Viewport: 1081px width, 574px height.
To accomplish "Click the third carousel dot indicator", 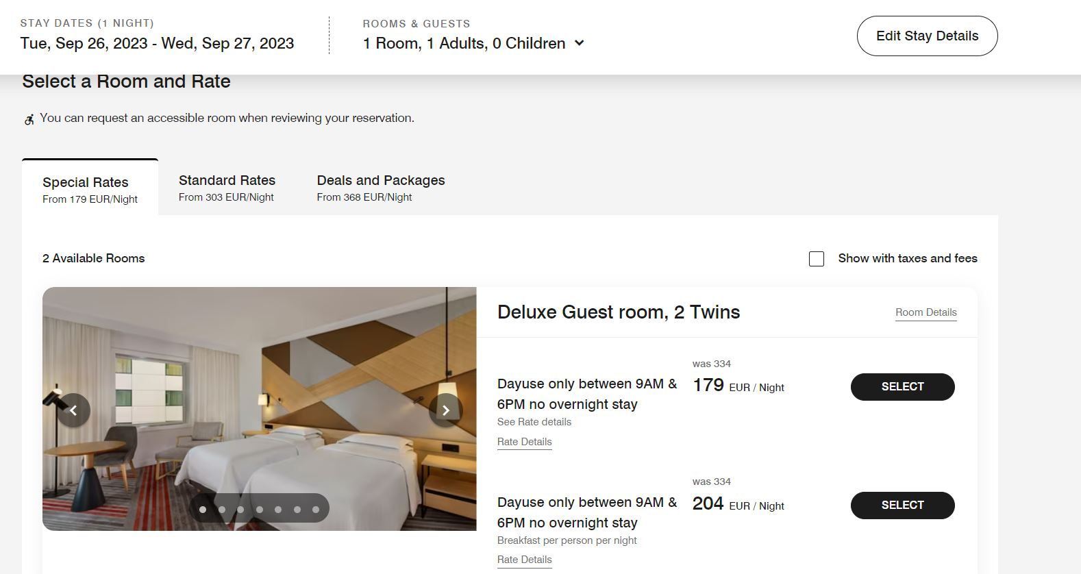I will pyautogui.click(x=240, y=510).
